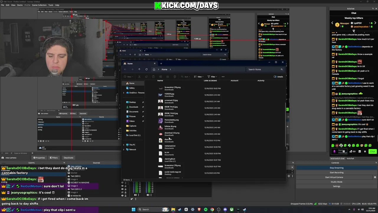Open the Scene Collection menu
This screenshot has height=213, width=378.
click(x=39, y=5)
